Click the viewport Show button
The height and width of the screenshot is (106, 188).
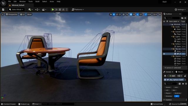point(29,14)
